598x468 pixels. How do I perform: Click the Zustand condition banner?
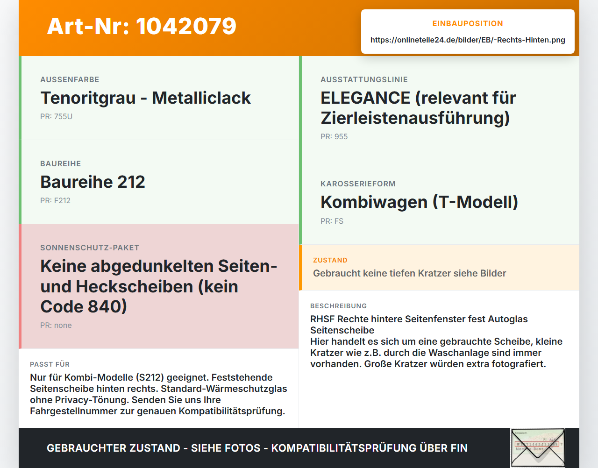[x=439, y=267]
